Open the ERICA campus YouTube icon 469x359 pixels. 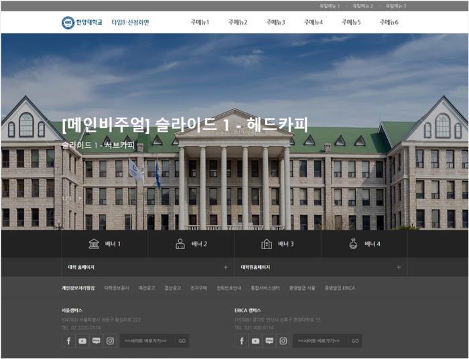(255, 341)
